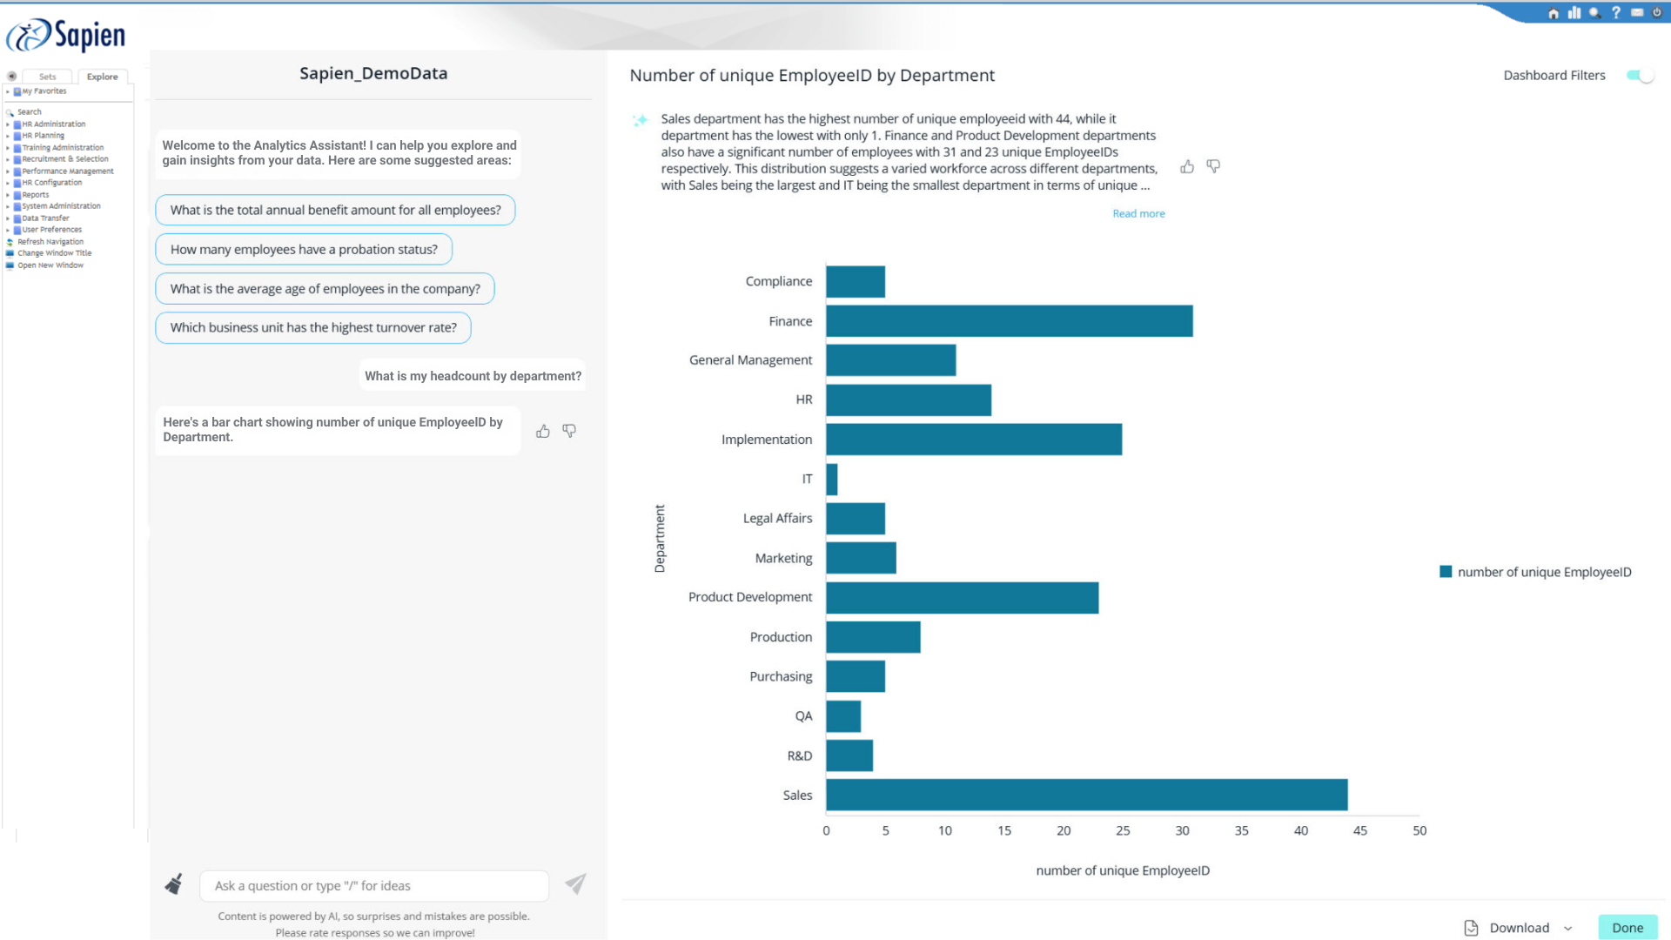Toggle number of unique EmployeeID legend swatch

pyautogui.click(x=1446, y=572)
